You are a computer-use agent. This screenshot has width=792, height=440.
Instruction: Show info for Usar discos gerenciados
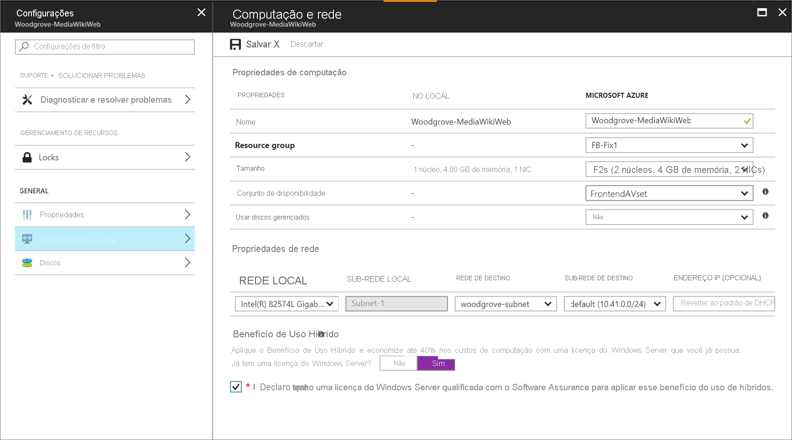click(766, 215)
